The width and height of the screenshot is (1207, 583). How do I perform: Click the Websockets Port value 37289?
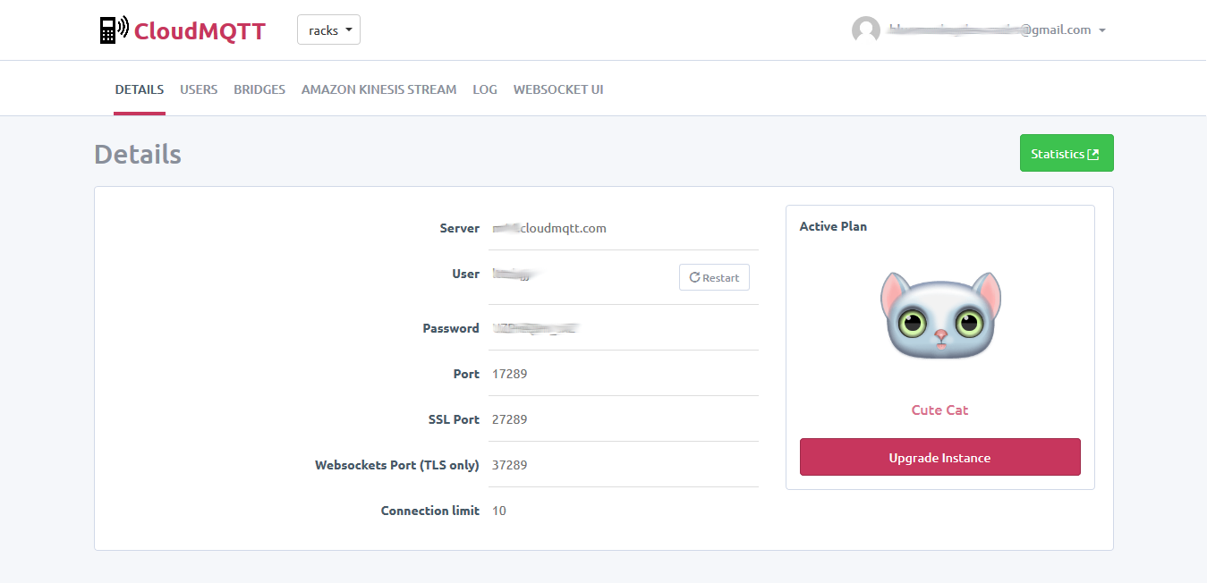510,465
